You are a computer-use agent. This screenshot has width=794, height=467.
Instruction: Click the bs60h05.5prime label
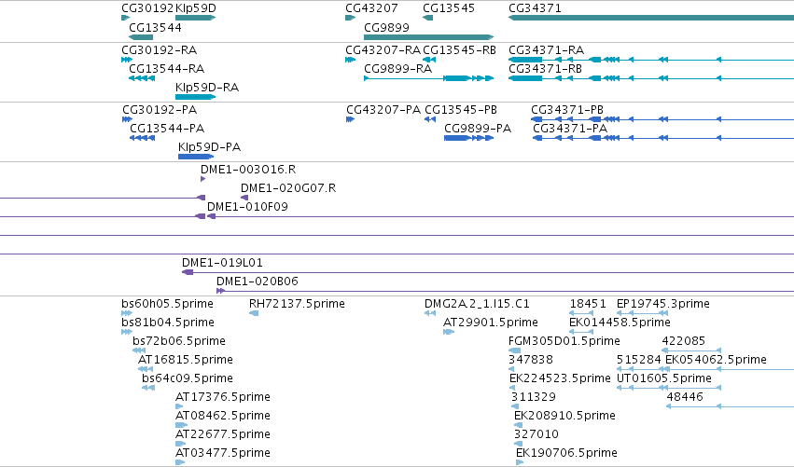click(x=167, y=304)
